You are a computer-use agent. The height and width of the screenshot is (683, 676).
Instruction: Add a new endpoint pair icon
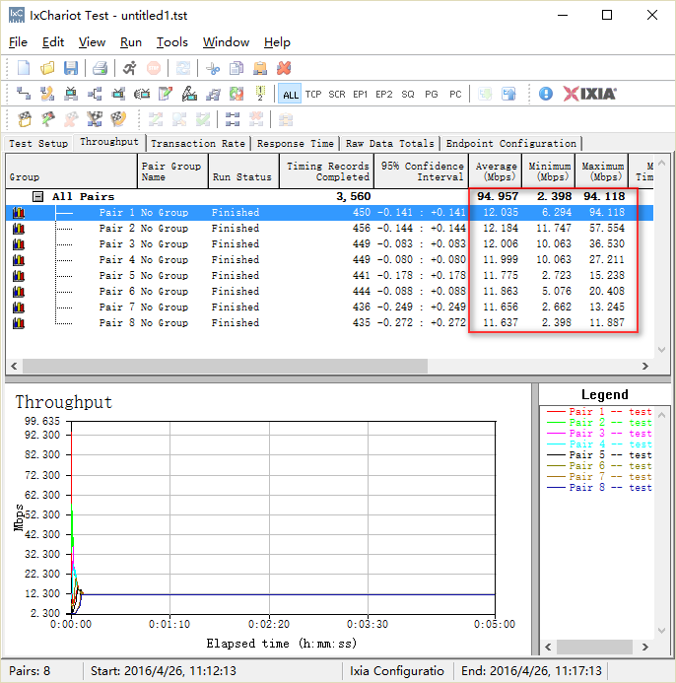24,94
